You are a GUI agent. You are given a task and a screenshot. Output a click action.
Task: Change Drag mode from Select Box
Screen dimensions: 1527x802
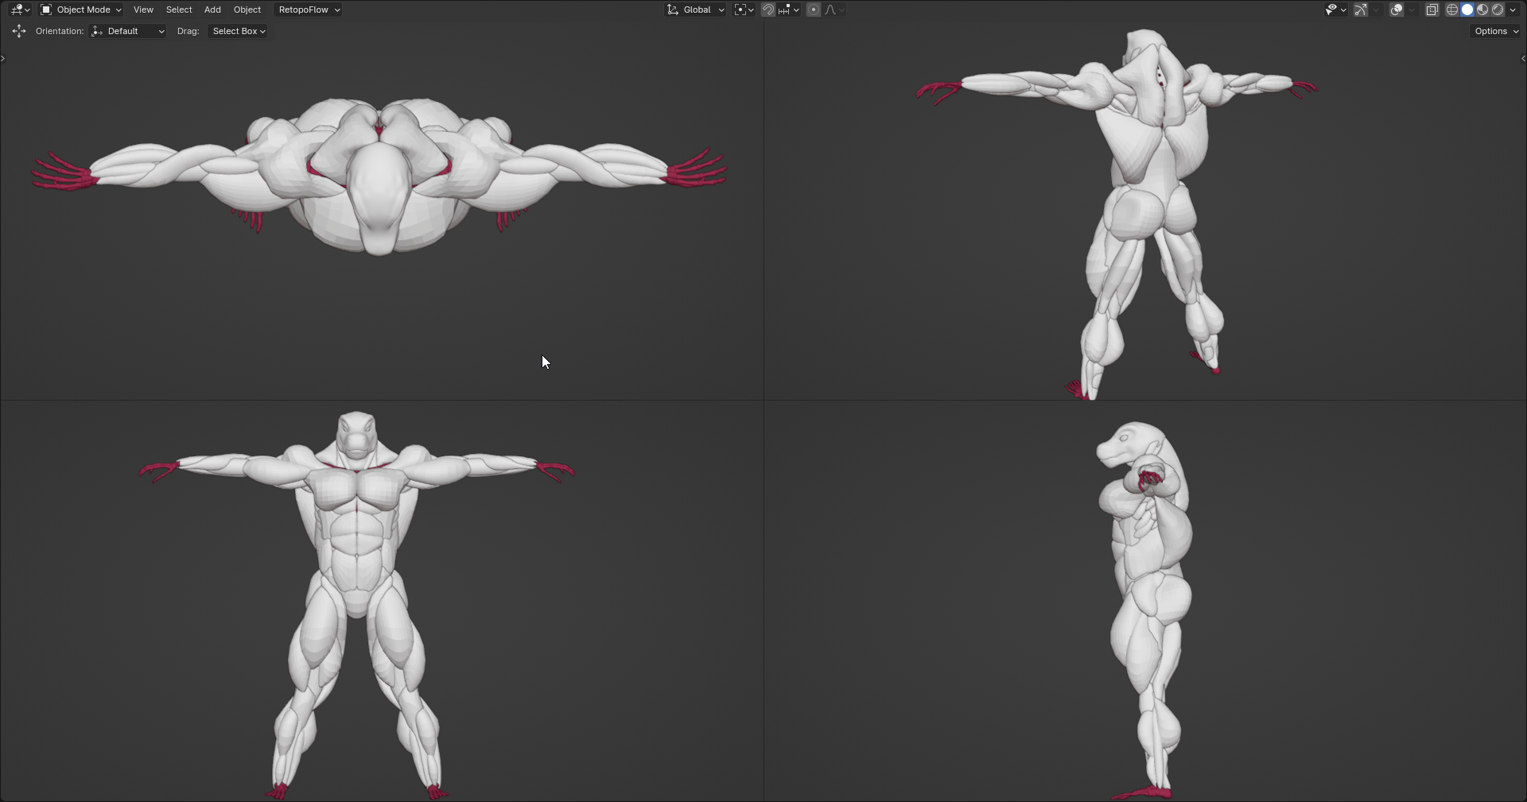point(238,31)
